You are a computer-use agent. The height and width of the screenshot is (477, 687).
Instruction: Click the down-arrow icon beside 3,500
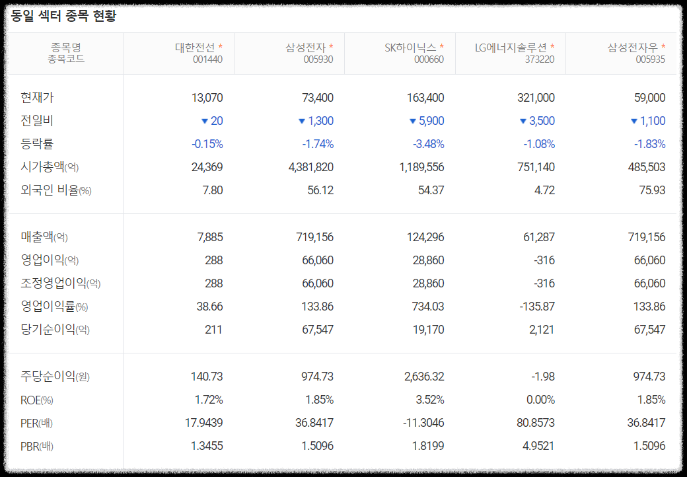523,122
